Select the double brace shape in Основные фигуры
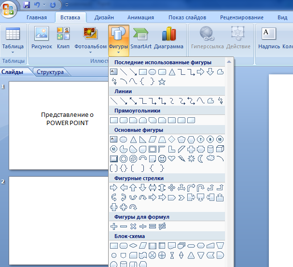This screenshot has height=267, width=293. [124, 169]
